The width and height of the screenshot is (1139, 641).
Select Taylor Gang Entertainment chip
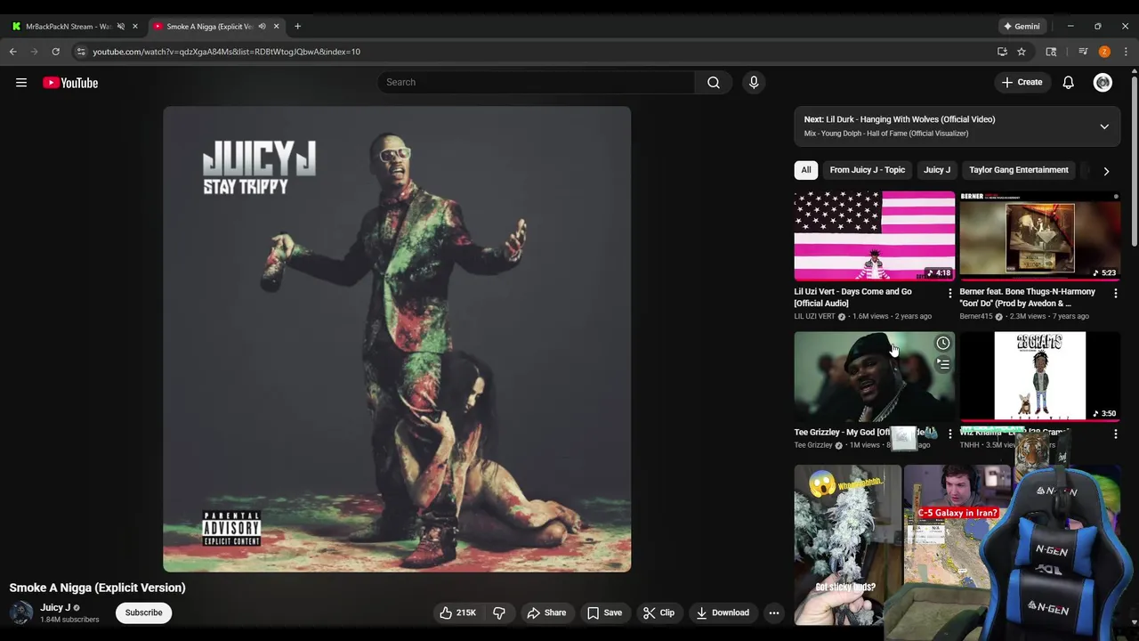point(1019,170)
